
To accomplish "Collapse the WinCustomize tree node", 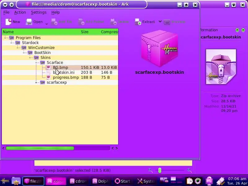I will (18, 48).
